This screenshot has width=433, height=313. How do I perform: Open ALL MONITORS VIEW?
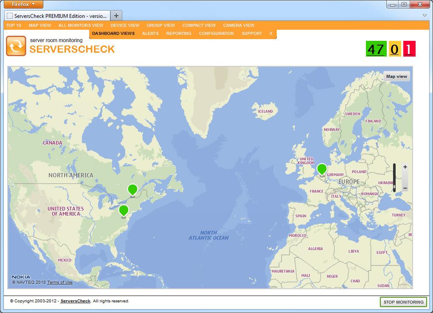pyautogui.click(x=81, y=25)
